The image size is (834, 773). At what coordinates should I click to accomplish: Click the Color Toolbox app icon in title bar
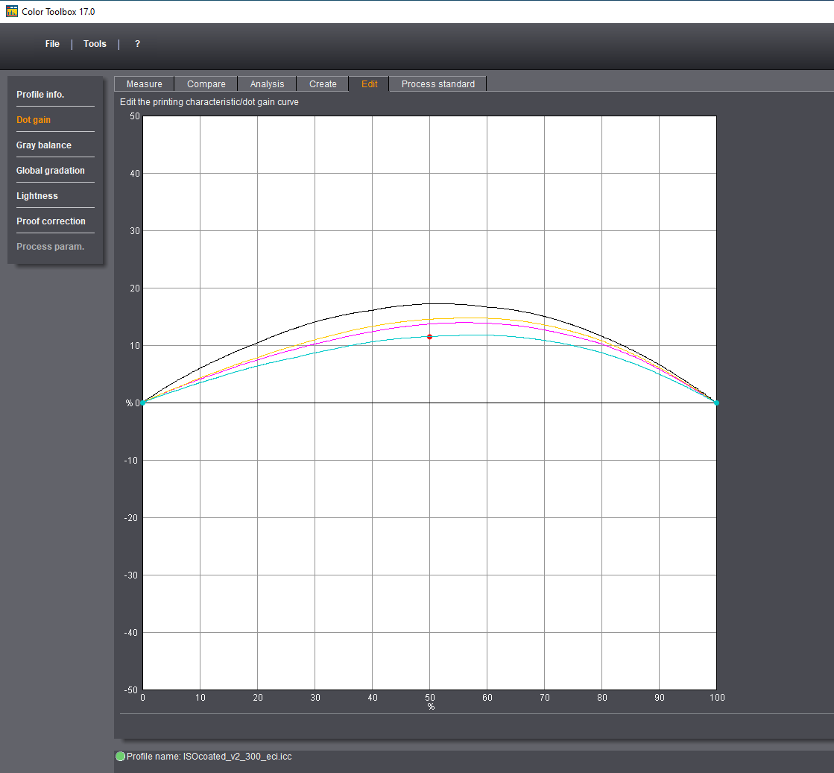click(x=12, y=11)
